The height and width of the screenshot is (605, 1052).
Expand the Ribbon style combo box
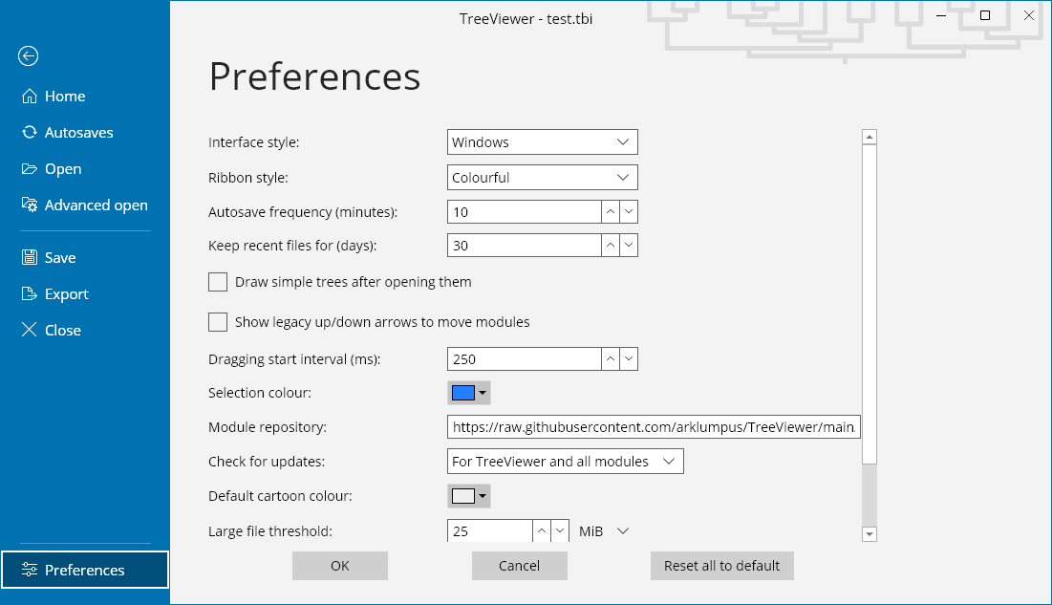[x=542, y=178]
